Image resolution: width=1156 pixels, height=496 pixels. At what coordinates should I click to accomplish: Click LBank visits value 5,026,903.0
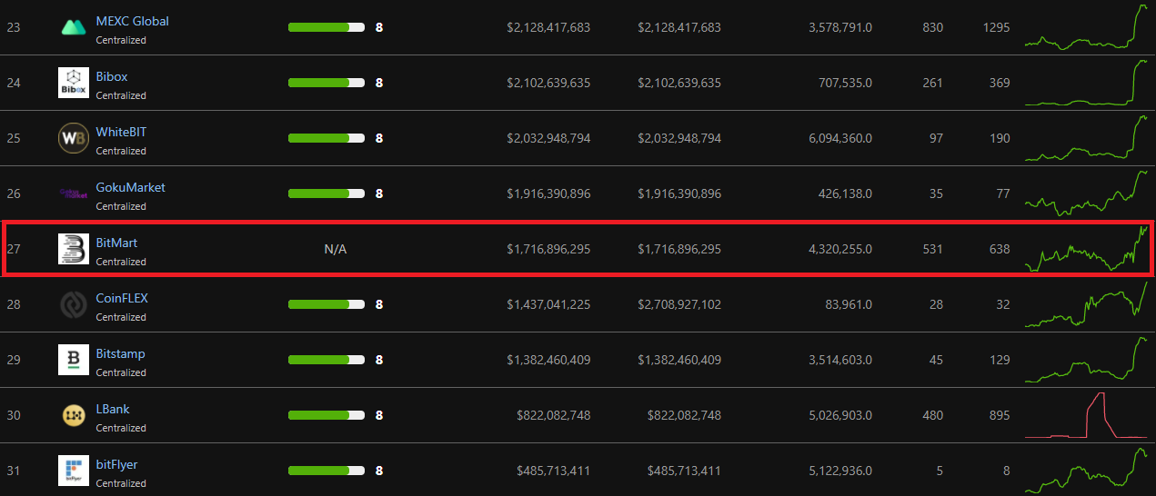coord(840,415)
